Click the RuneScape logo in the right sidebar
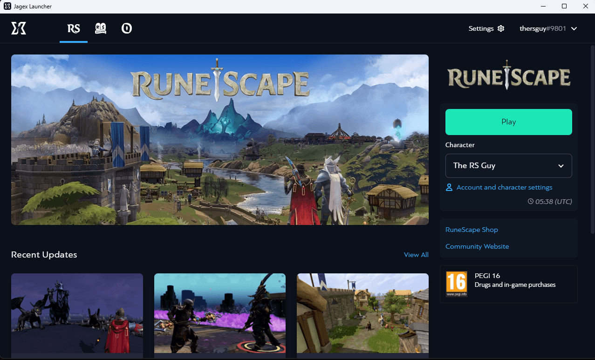 508,75
